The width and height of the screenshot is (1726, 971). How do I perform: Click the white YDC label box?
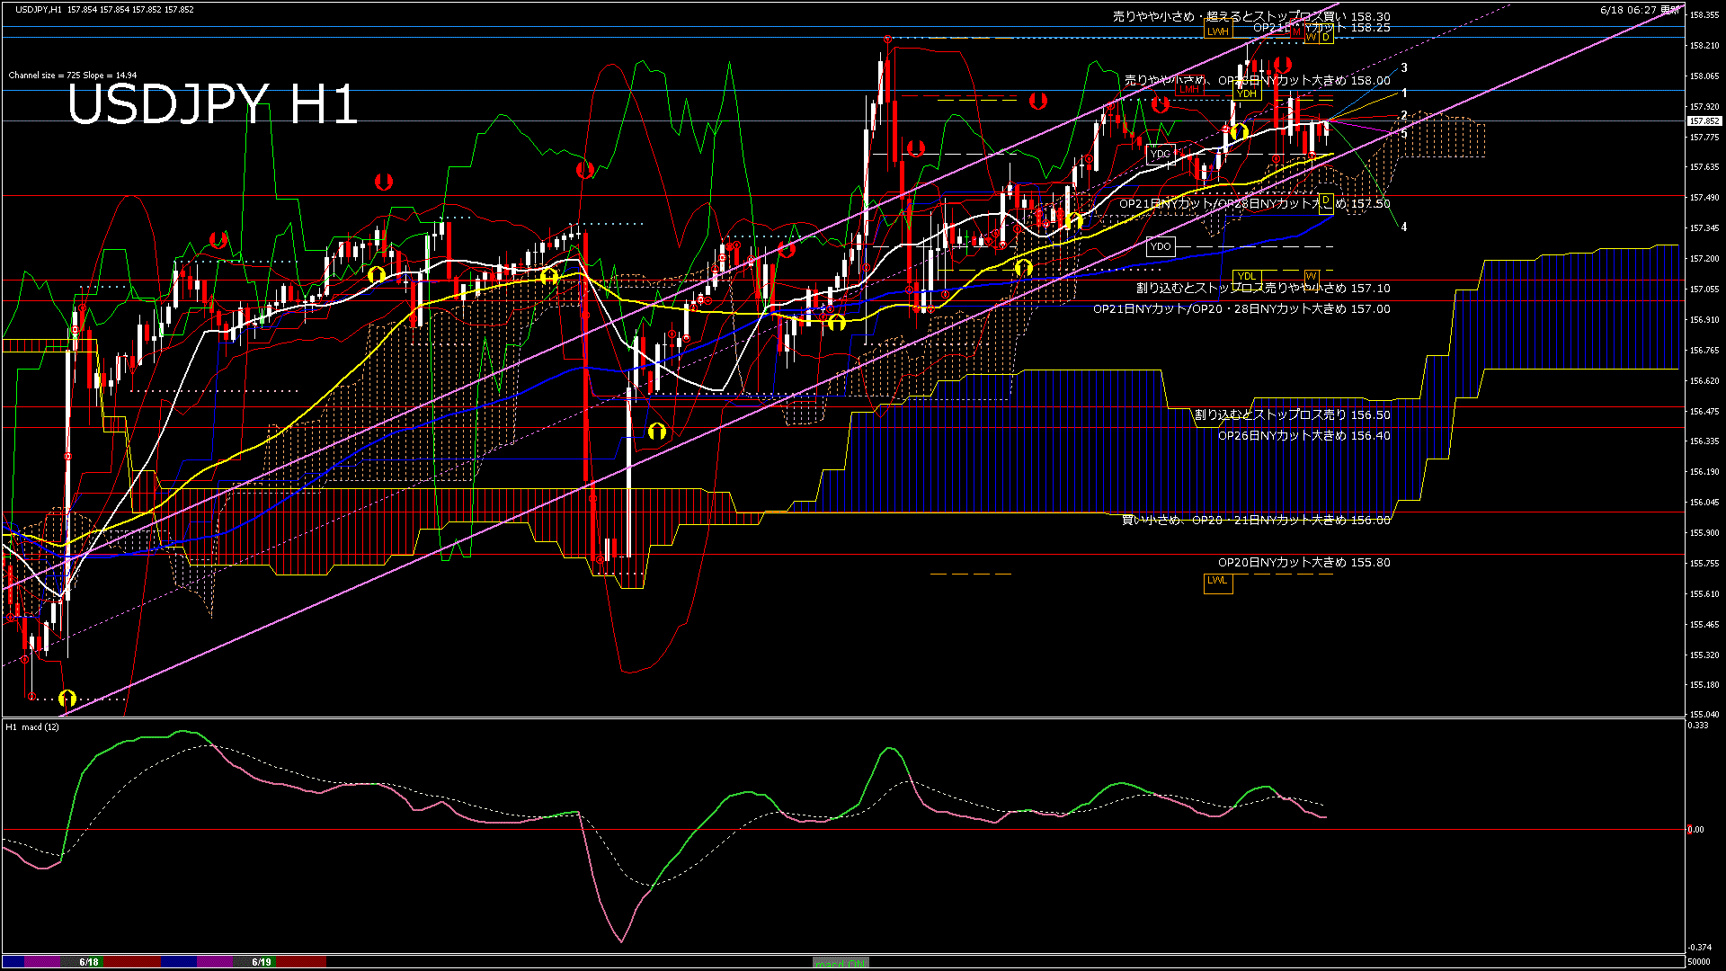(1161, 155)
